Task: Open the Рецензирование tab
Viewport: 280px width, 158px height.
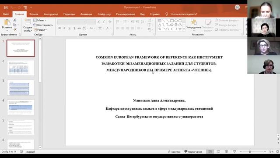Action: tap(126, 14)
